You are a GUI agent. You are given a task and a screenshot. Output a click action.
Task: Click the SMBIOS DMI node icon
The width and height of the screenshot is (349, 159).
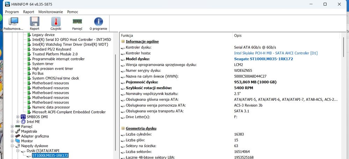[23, 117]
